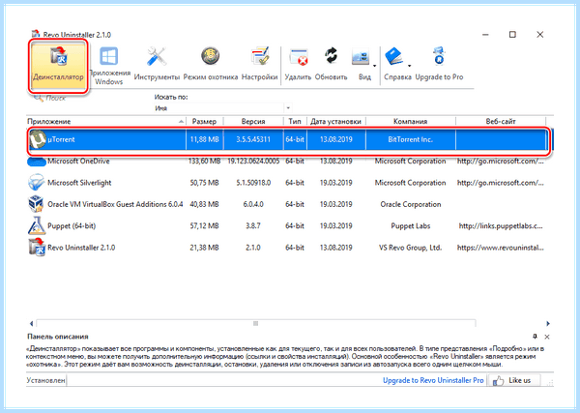Sort by Компания column header
This screenshot has height=413, width=580.
410,121
